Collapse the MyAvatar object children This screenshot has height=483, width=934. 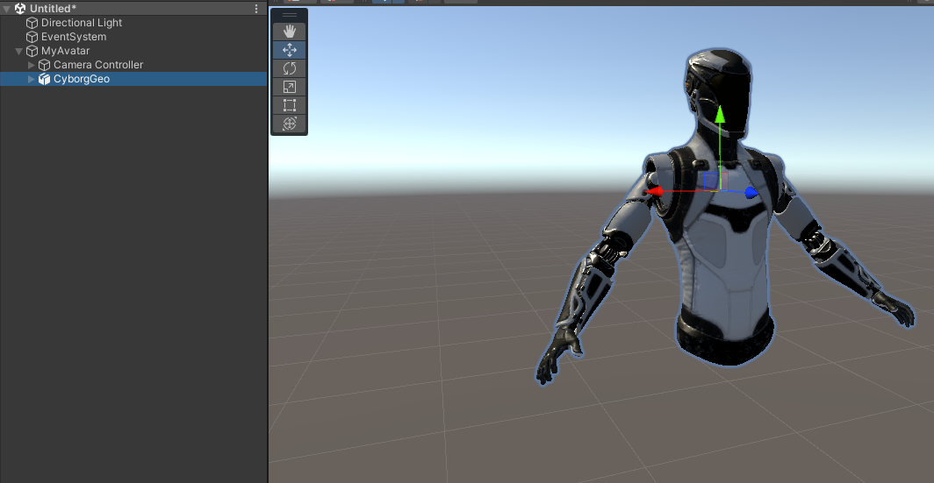coord(19,51)
